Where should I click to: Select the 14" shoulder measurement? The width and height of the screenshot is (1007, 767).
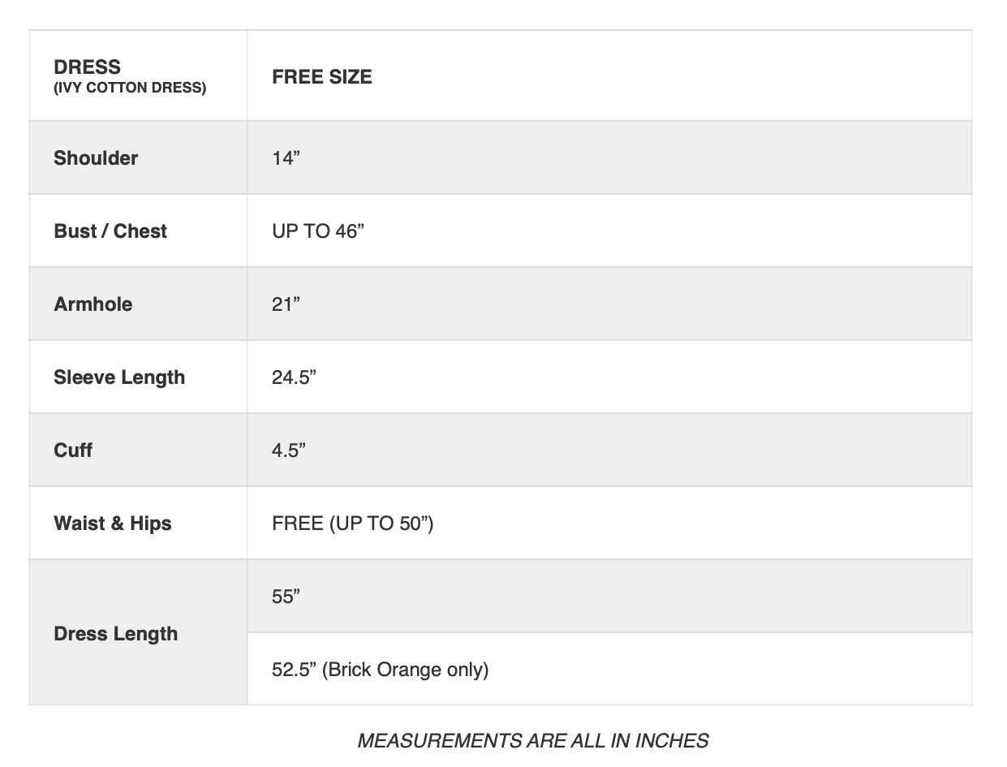click(x=286, y=158)
